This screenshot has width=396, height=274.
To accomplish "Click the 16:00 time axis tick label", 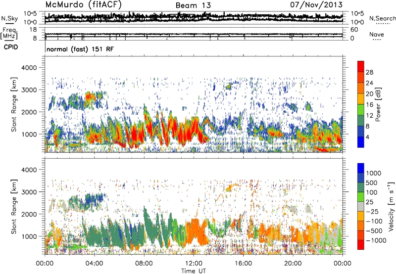I will 243,264.
